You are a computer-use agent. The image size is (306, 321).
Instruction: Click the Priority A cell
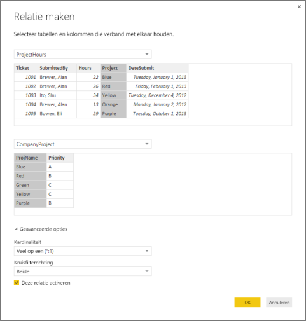click(60, 167)
